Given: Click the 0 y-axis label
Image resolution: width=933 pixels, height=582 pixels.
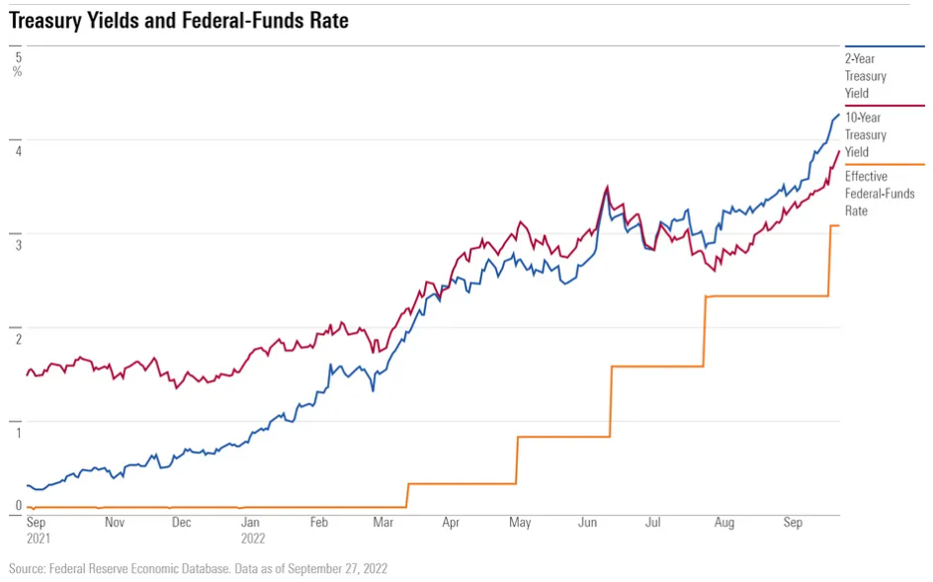Looking at the screenshot, I should click(17, 505).
